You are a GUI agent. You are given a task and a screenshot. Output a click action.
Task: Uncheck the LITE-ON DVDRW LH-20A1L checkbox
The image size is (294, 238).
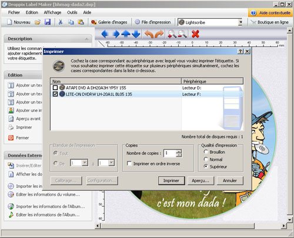click(55, 94)
